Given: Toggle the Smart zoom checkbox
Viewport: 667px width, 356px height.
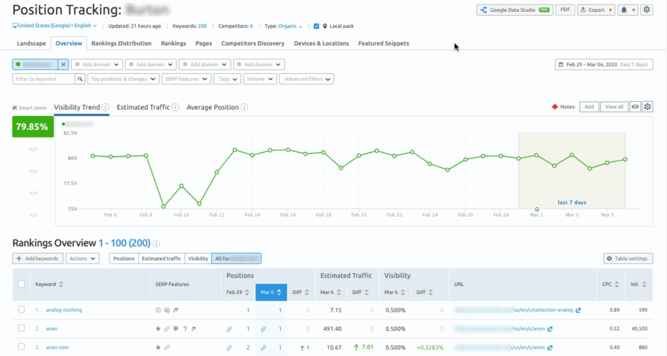Looking at the screenshot, I should (x=15, y=108).
